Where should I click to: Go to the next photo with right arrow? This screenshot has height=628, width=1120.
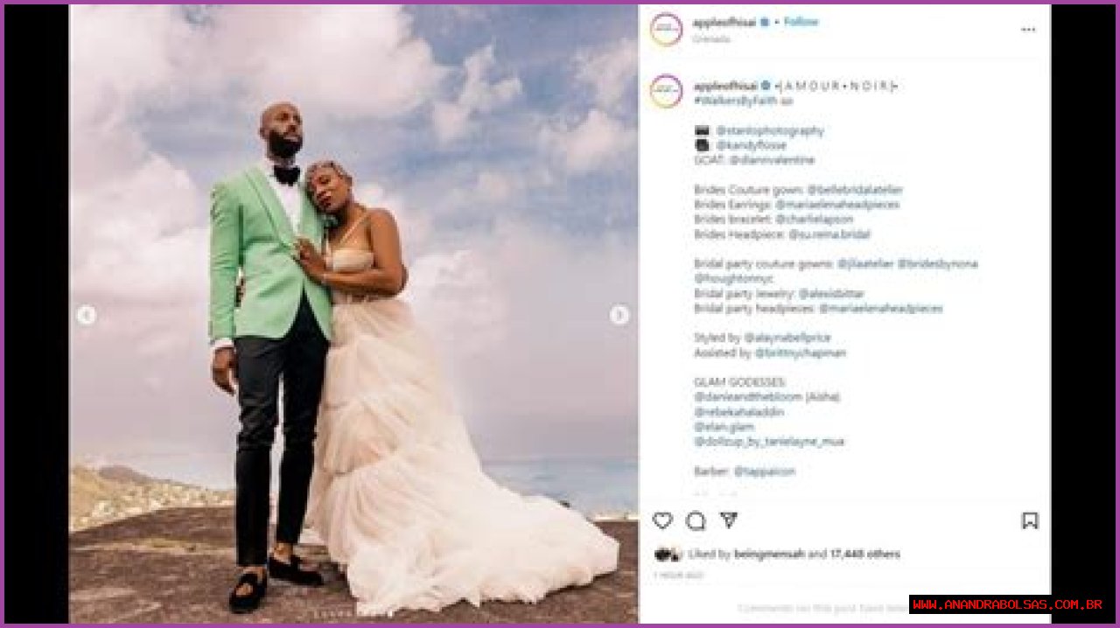(x=619, y=315)
